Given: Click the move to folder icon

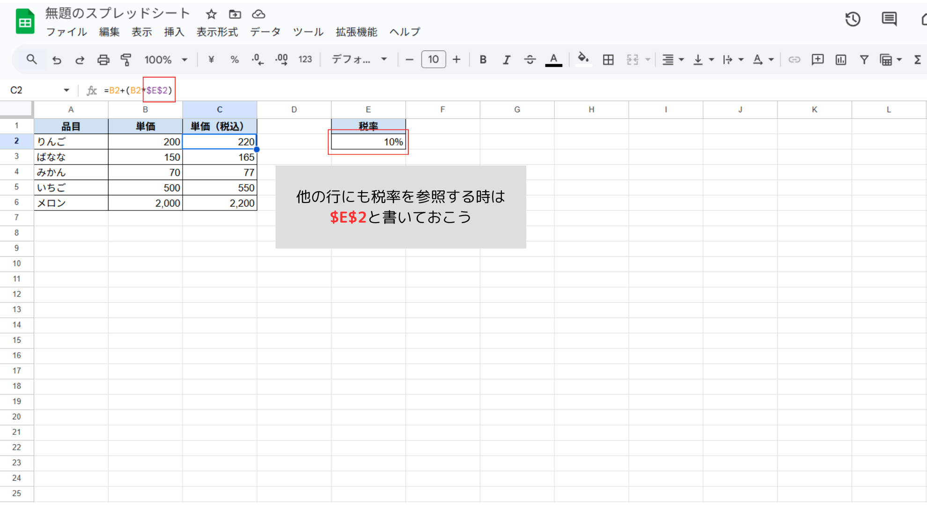Looking at the screenshot, I should click(235, 14).
